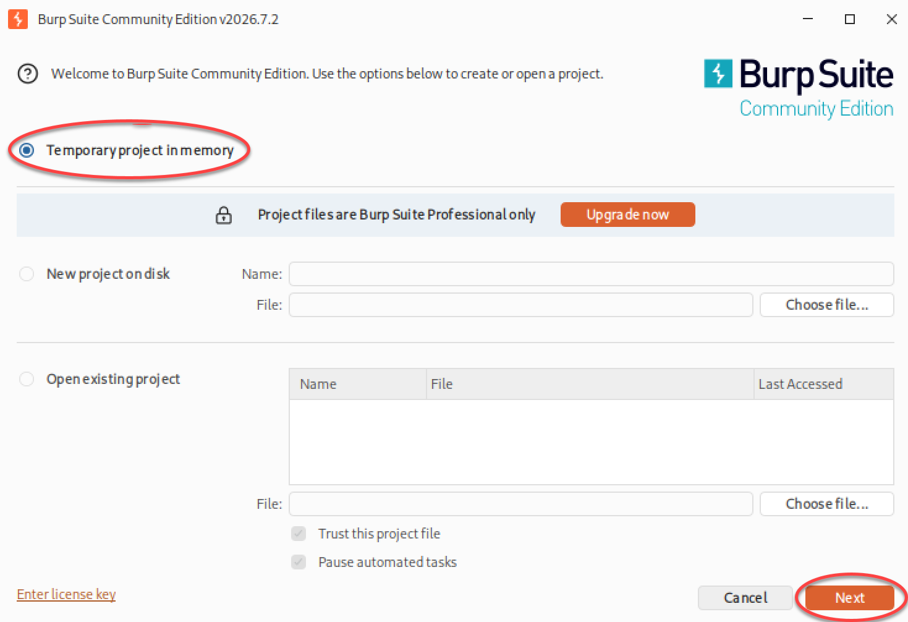
Task: Click Choose file for new project
Action: tap(827, 305)
